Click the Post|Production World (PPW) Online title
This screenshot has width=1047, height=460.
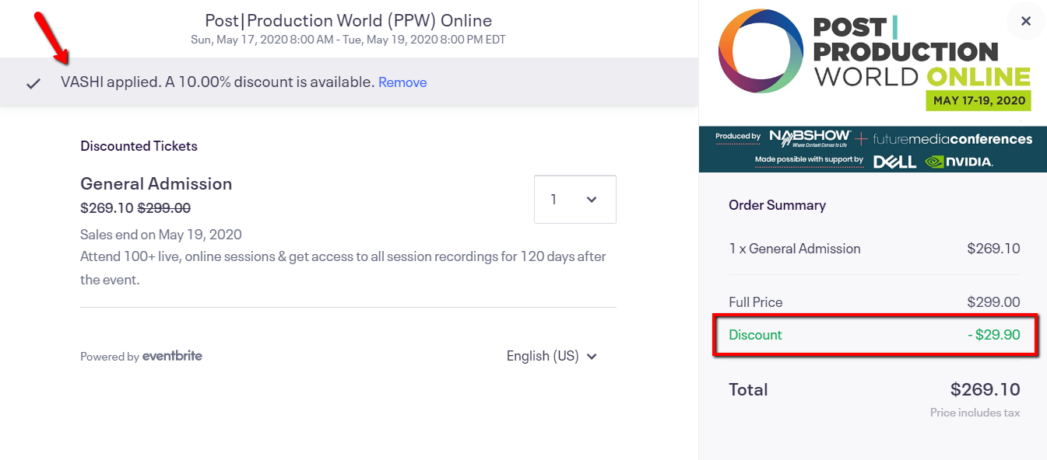(x=349, y=20)
